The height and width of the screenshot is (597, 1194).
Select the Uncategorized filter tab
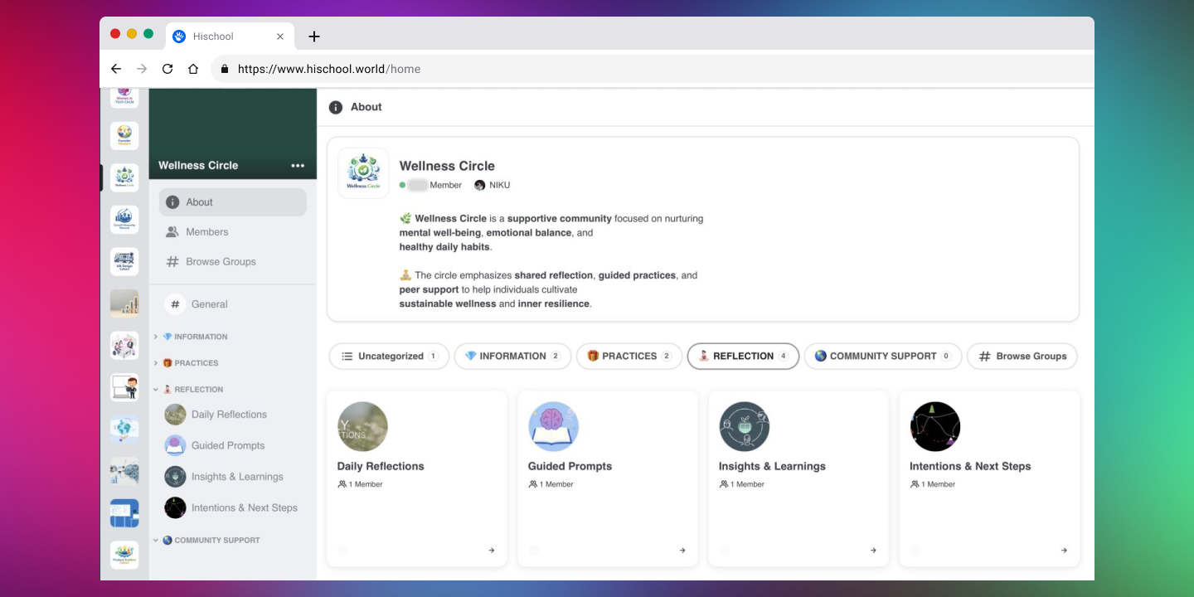click(x=389, y=357)
